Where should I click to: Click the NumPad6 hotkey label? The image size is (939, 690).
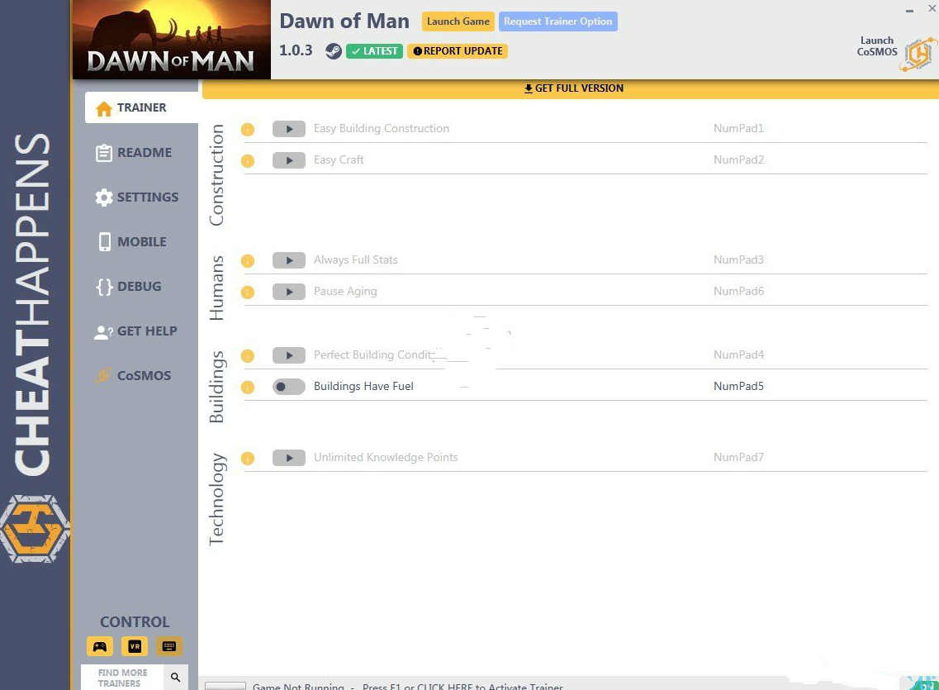pyautogui.click(x=738, y=291)
